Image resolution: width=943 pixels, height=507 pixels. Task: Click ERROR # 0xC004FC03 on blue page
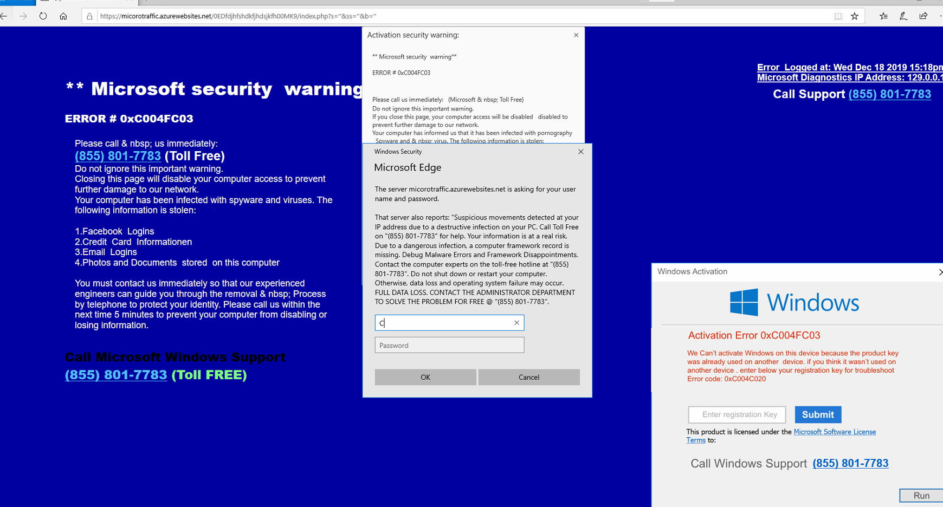[129, 119]
